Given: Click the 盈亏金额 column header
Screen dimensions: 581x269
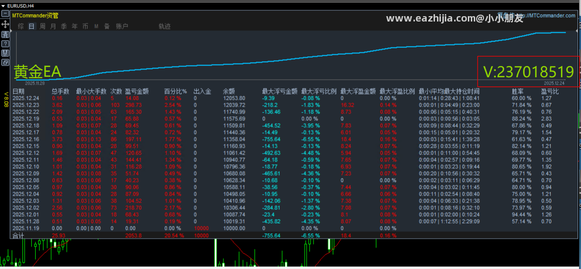Looking at the screenshot, I should click(x=137, y=91).
